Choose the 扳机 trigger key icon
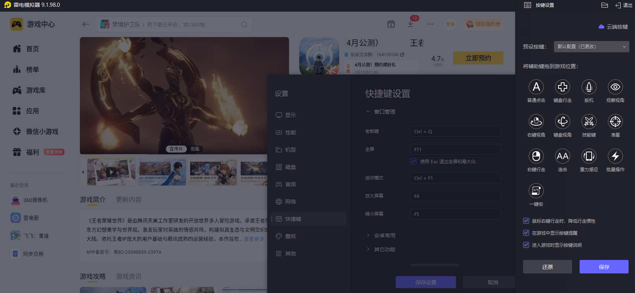 click(x=589, y=87)
